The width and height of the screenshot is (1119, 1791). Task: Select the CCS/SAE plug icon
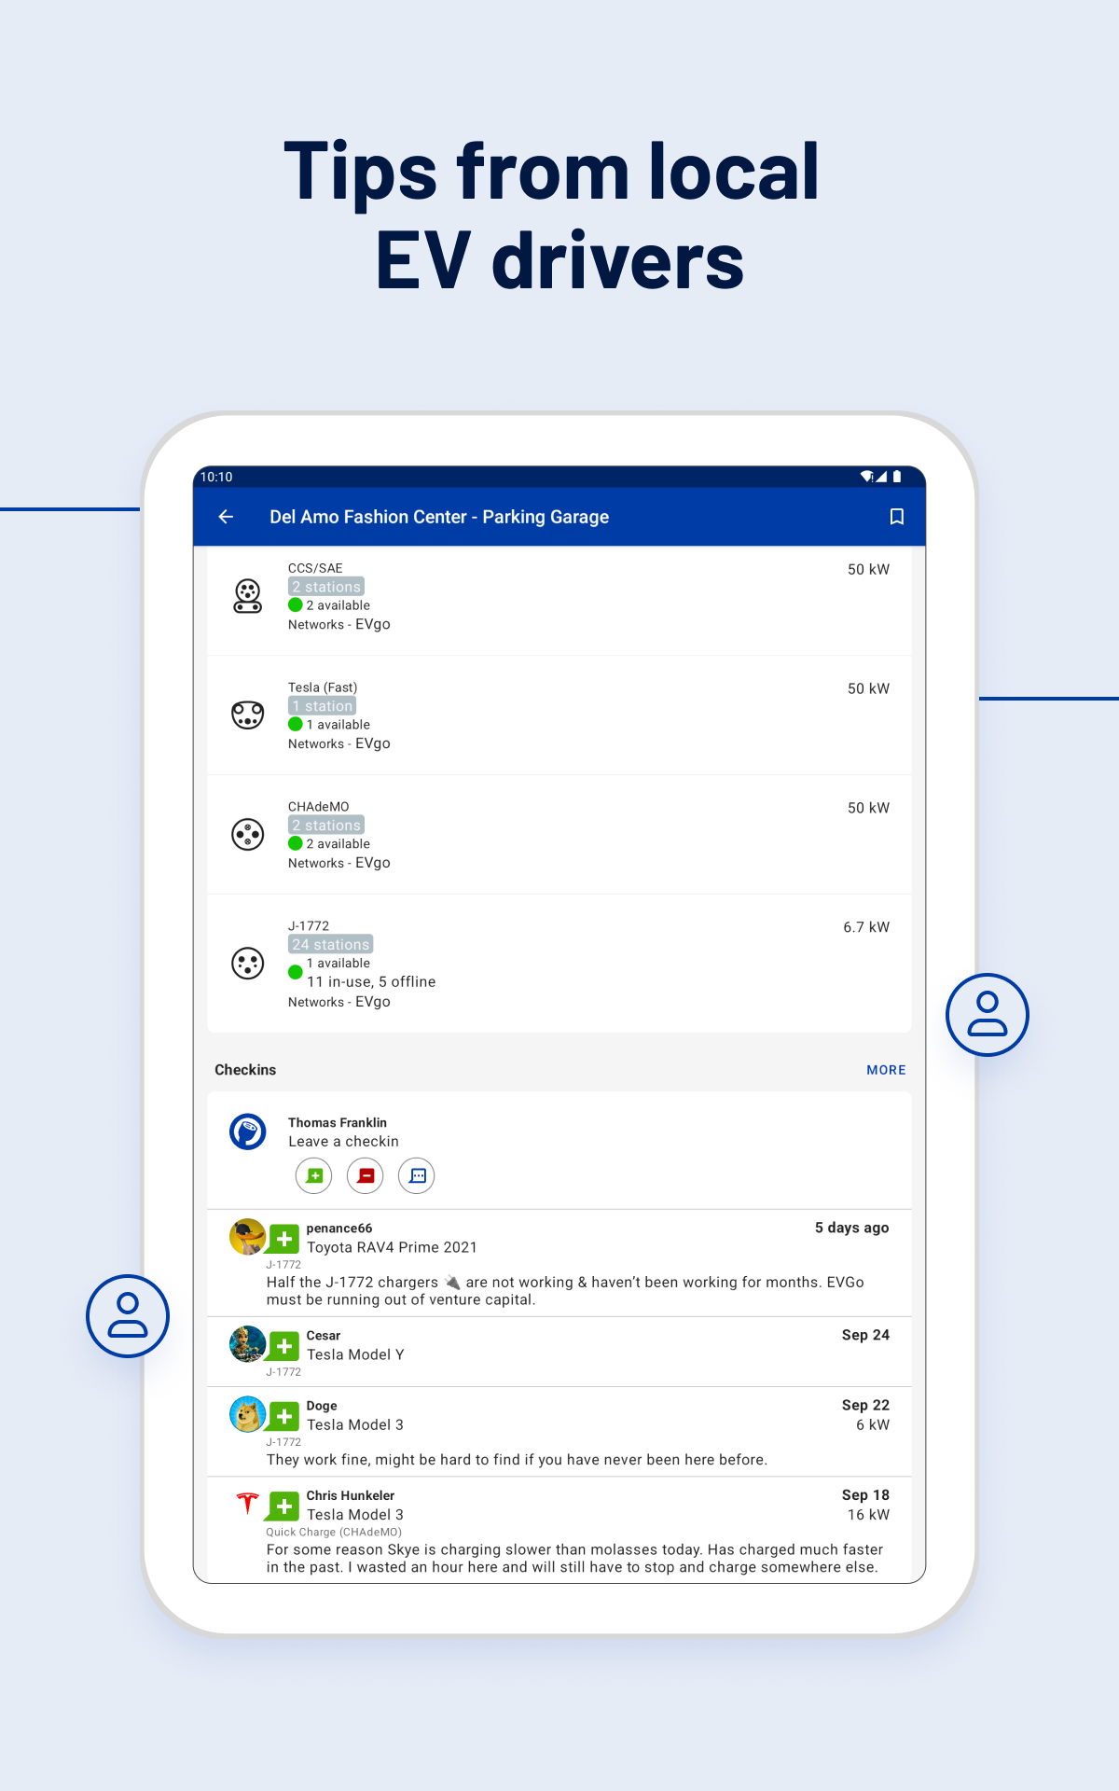click(247, 596)
